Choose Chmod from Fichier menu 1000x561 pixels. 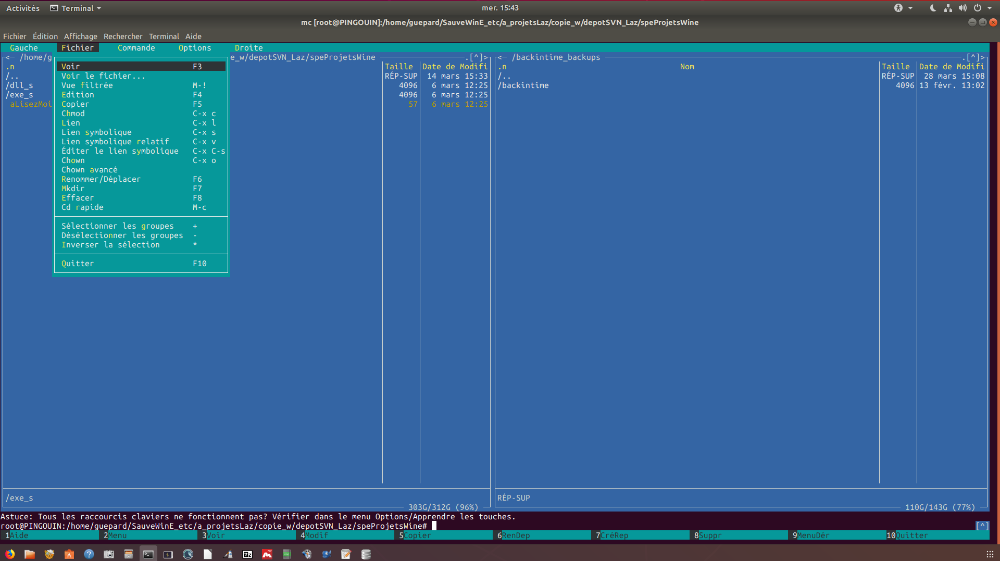tap(141, 114)
